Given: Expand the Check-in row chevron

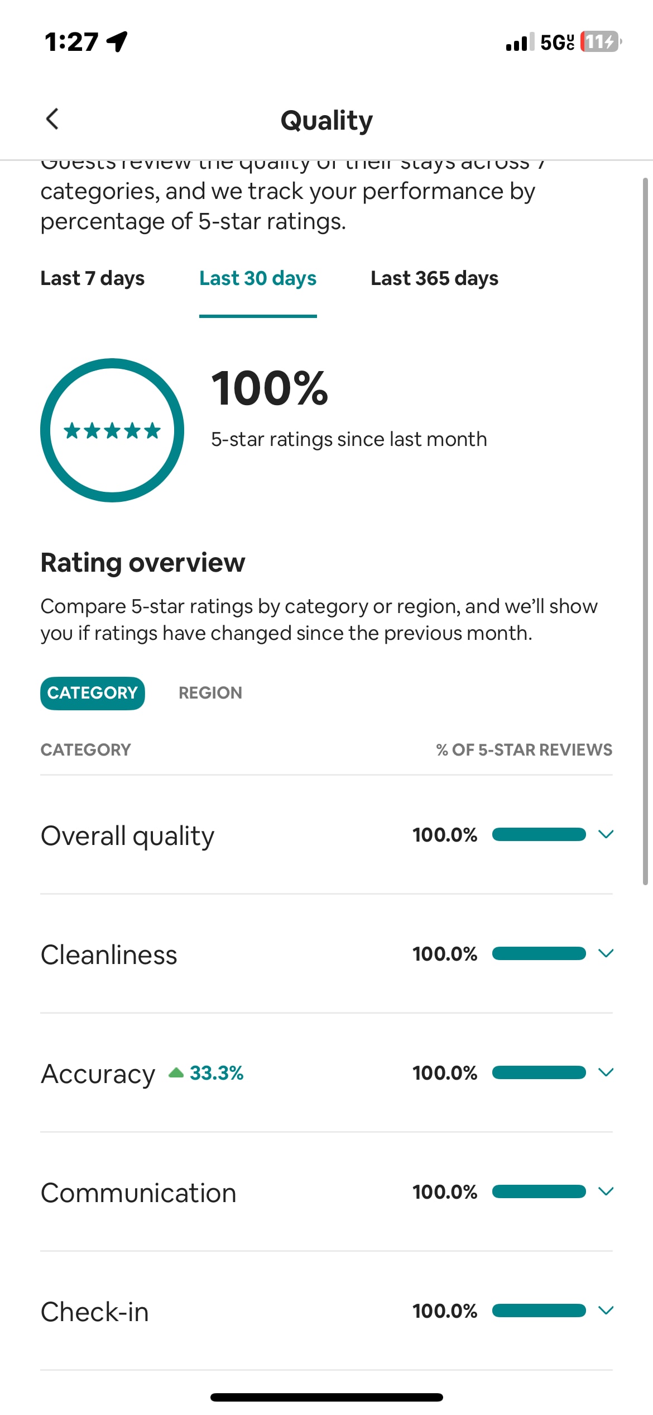Looking at the screenshot, I should coord(606,1310).
